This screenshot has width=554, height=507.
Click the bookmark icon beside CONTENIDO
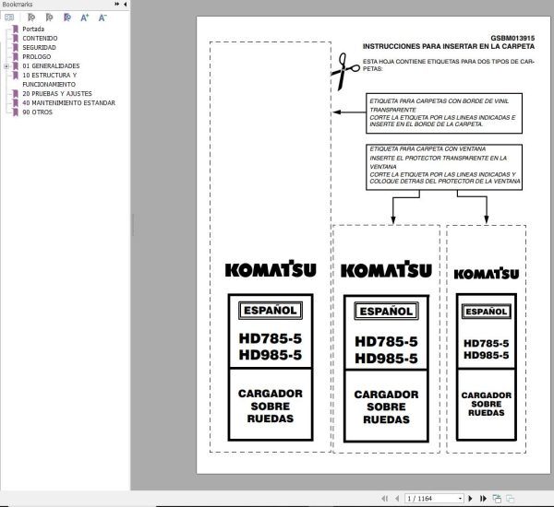click(15, 38)
